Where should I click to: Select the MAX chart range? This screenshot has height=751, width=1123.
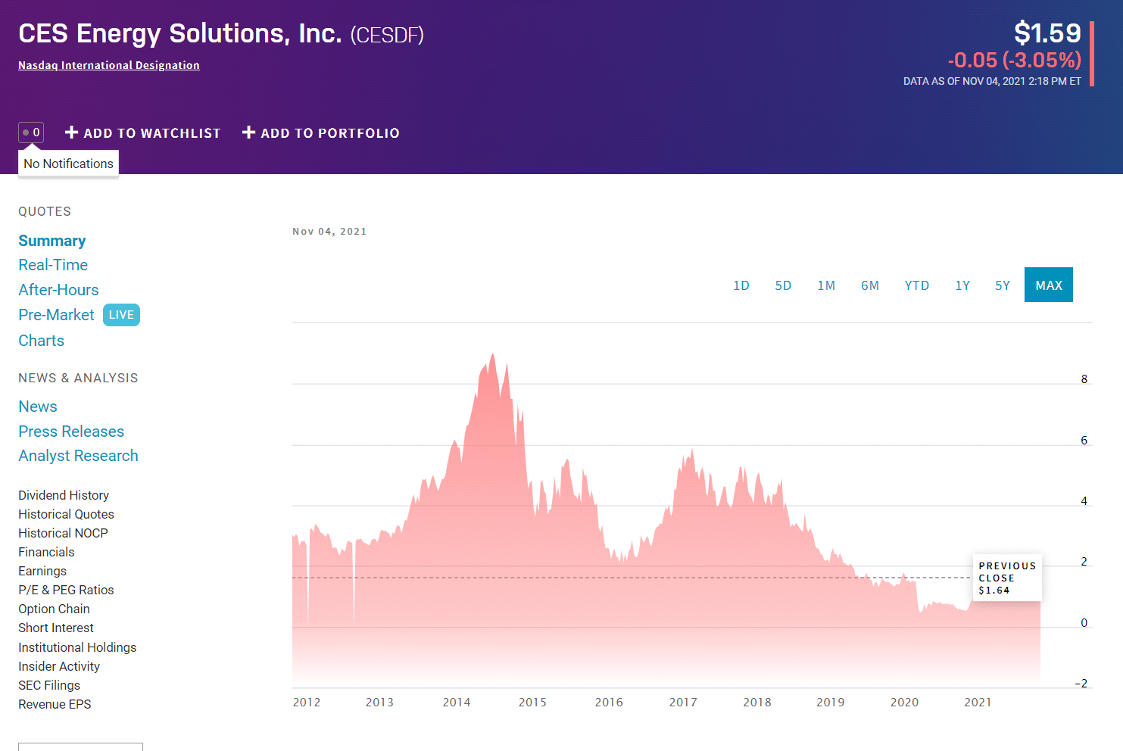pos(1049,285)
